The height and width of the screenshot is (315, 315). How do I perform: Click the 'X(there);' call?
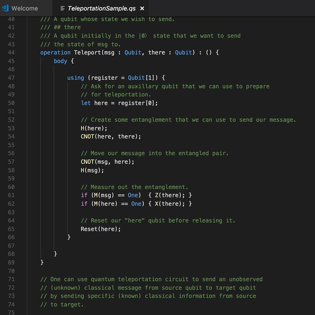170,203
